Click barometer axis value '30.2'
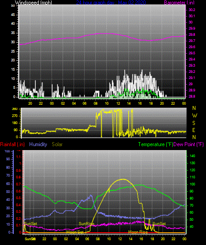This screenshot has width=206, height=245. pyautogui.click(x=192, y=10)
